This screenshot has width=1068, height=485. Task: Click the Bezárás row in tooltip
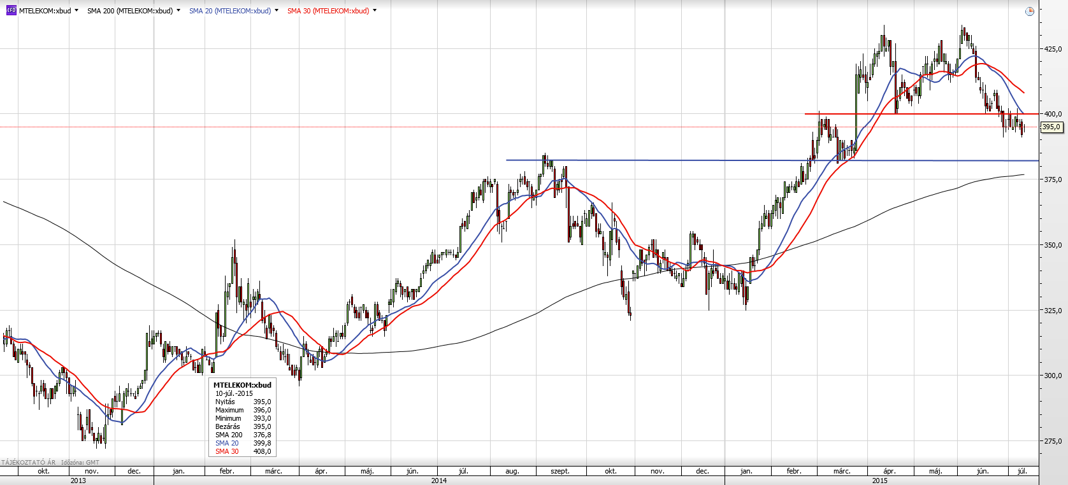tap(243, 426)
